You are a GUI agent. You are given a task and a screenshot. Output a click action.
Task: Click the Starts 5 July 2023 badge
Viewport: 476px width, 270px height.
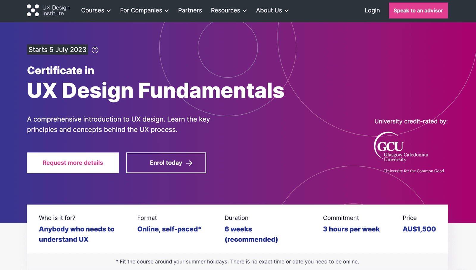click(x=57, y=50)
